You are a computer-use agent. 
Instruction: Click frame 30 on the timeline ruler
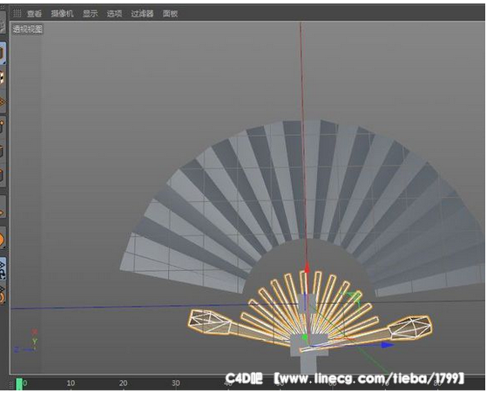pos(176,383)
